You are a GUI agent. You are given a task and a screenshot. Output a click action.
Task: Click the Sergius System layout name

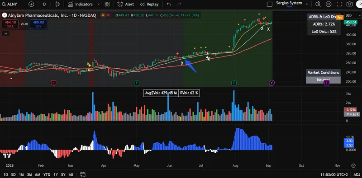tap(289, 3)
